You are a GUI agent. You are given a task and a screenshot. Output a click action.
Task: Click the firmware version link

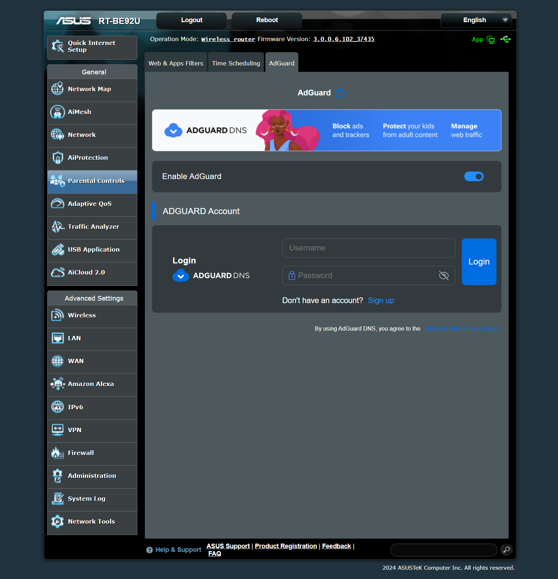pyautogui.click(x=344, y=39)
